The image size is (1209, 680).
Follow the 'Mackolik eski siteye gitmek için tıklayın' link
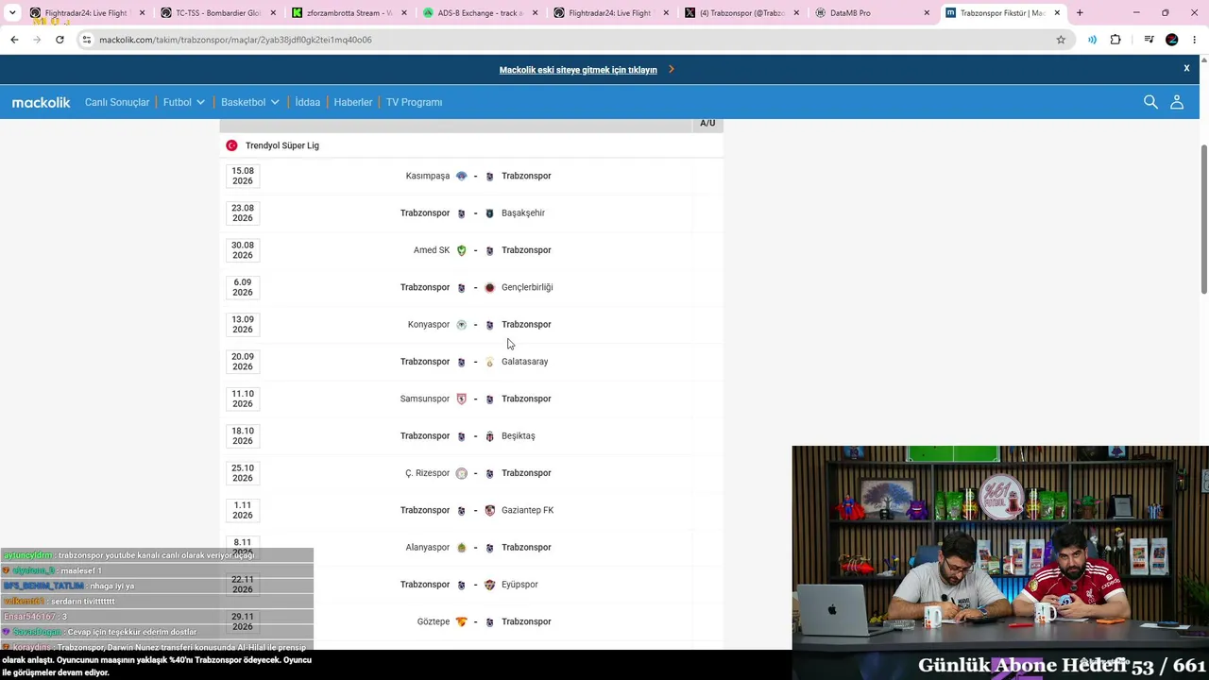coord(578,70)
